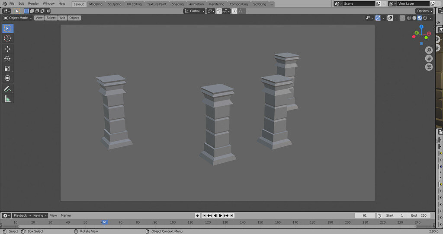Screen dimensions: 443x234
Task: Pick the Measure tool
Action: [x=7, y=99]
